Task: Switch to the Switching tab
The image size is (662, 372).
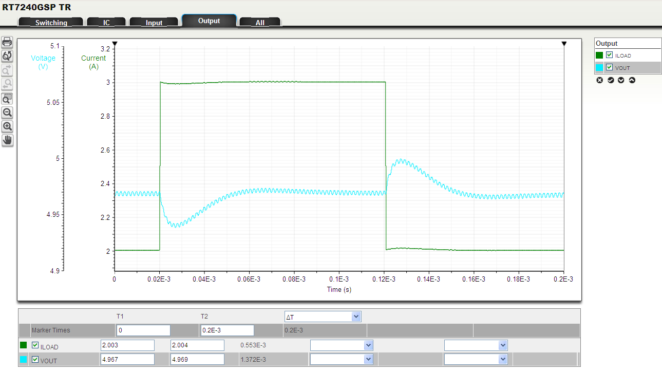Action: pyautogui.click(x=50, y=22)
